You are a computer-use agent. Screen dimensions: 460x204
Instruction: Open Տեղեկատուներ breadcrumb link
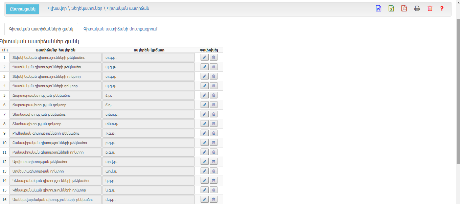click(87, 8)
